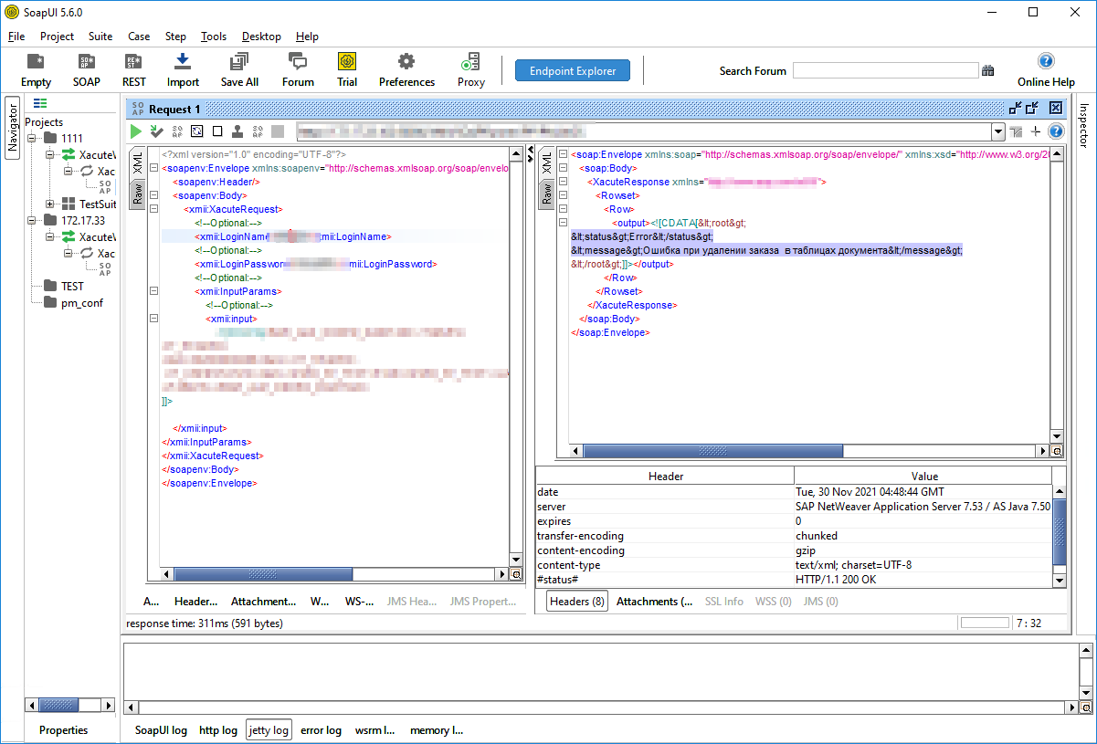The width and height of the screenshot is (1097, 744).
Task: Switch to the error log tab
Action: pos(321,730)
